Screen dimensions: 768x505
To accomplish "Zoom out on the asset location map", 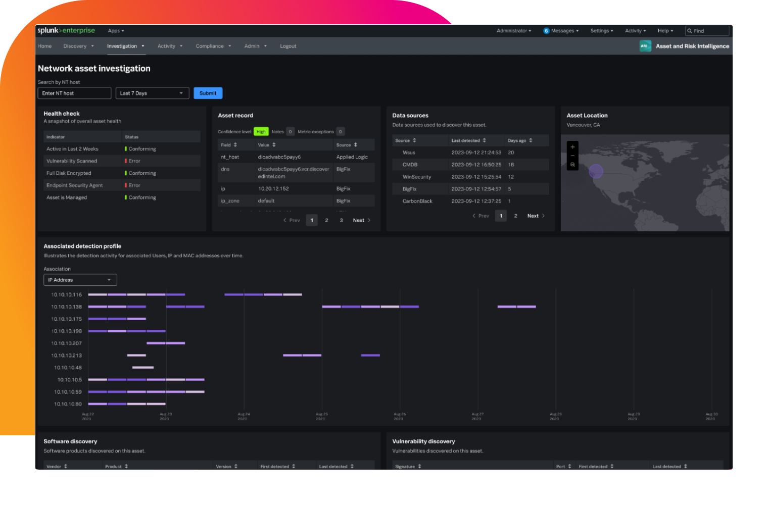I will click(572, 156).
